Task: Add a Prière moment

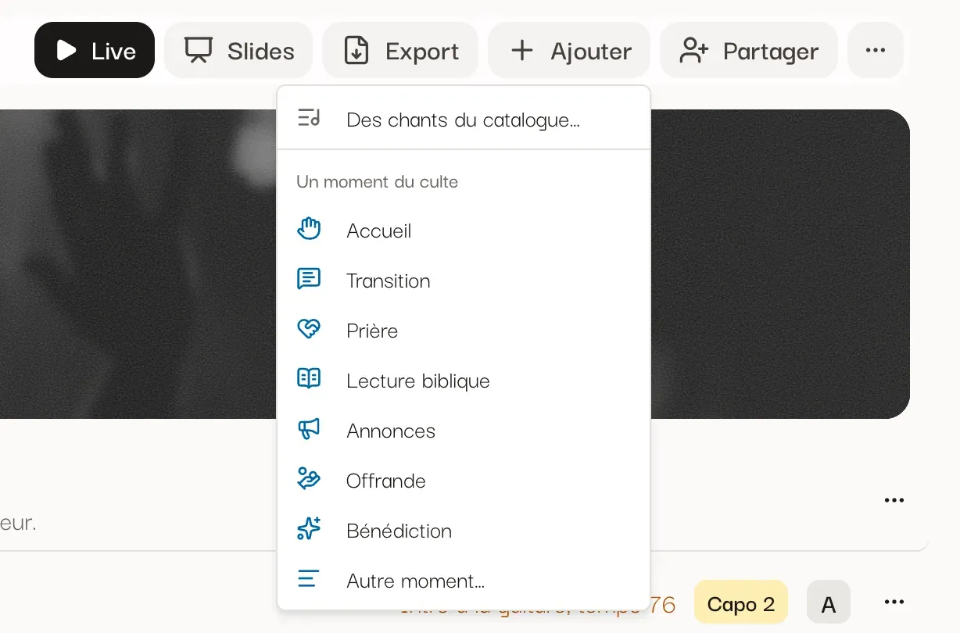Action: (464, 331)
